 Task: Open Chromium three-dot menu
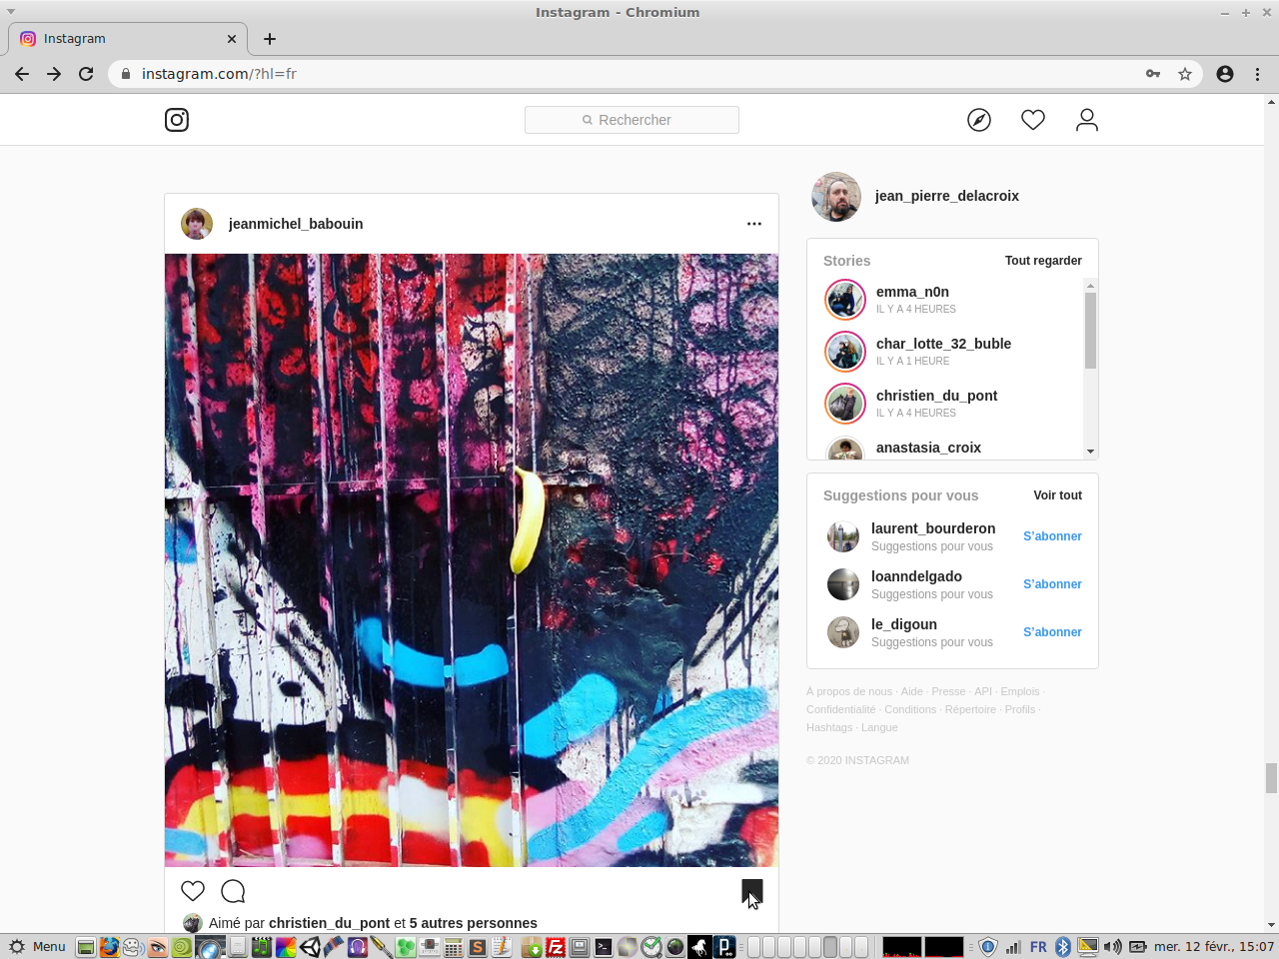[1257, 74]
